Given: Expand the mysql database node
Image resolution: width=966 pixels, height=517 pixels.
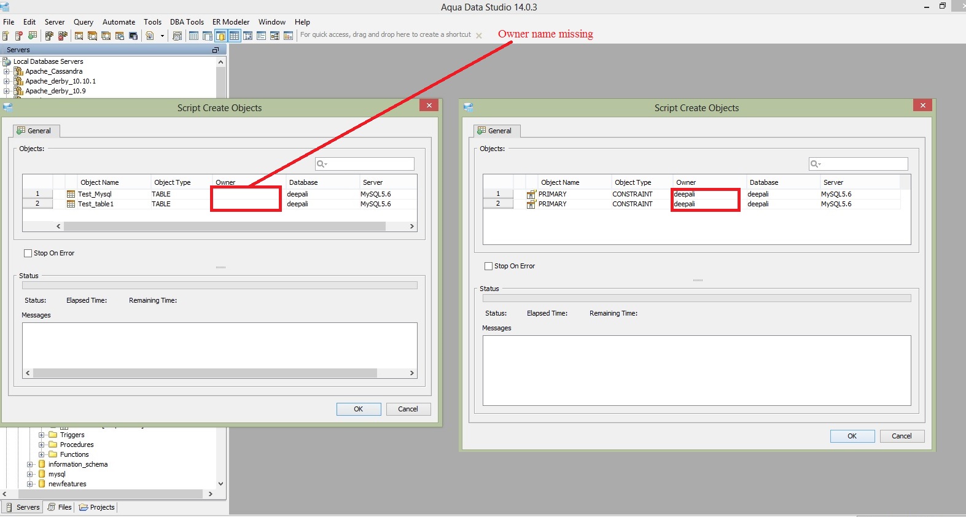Looking at the screenshot, I should click(x=30, y=474).
